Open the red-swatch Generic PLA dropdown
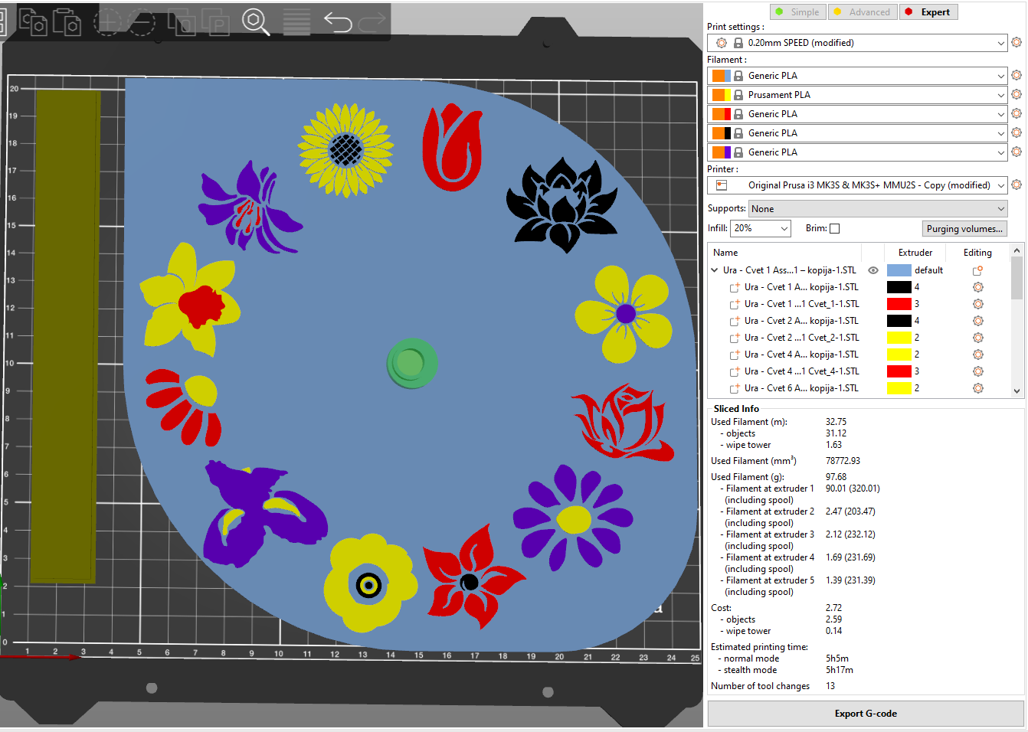Image resolution: width=1028 pixels, height=732 pixels. click(x=857, y=114)
